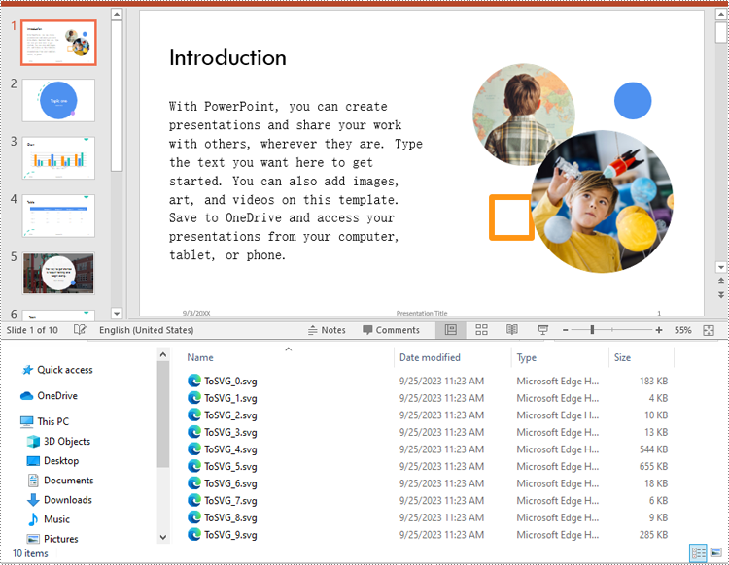This screenshot has width=729, height=565.
Task: Click Slide 1 of 10 indicator
Action: 32,330
